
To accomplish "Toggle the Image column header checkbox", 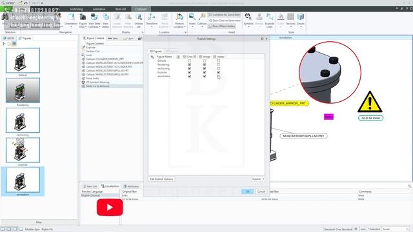I will point(201,57).
